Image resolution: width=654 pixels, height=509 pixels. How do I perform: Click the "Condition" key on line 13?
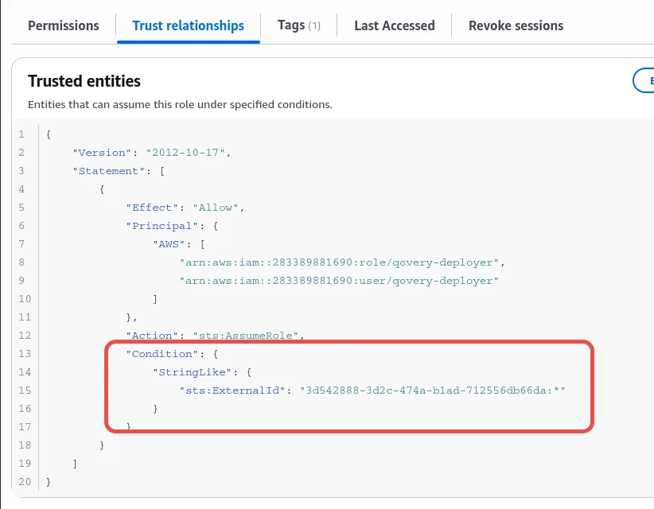162,354
